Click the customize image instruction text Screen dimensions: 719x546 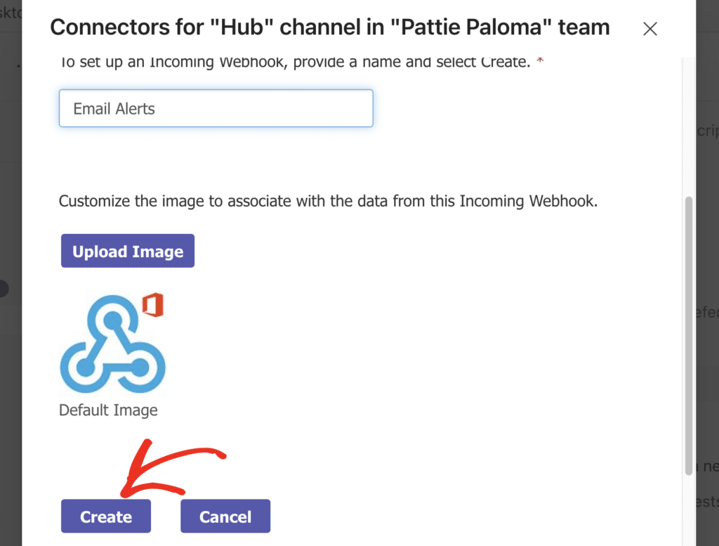pos(327,201)
